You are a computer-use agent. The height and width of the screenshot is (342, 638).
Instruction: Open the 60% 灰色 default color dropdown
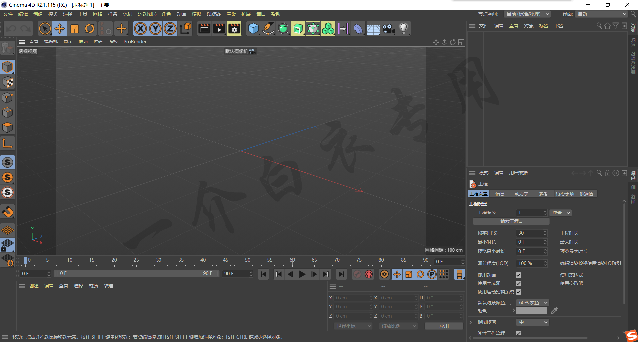pos(532,303)
